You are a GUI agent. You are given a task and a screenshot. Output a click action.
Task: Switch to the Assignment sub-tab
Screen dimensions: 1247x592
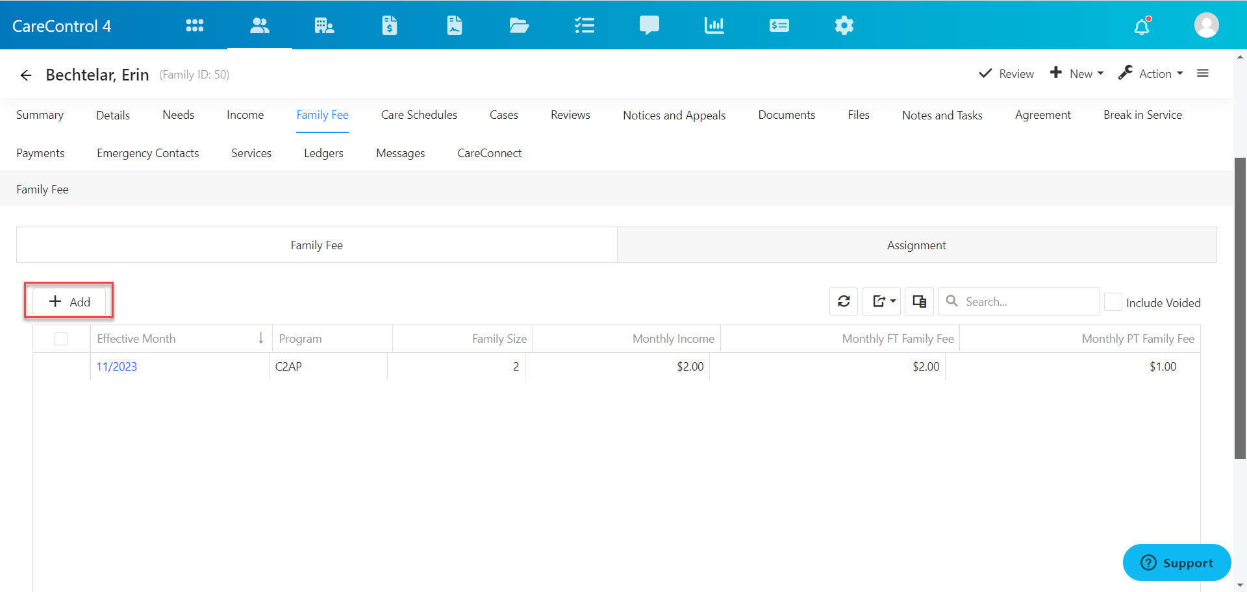pos(916,245)
